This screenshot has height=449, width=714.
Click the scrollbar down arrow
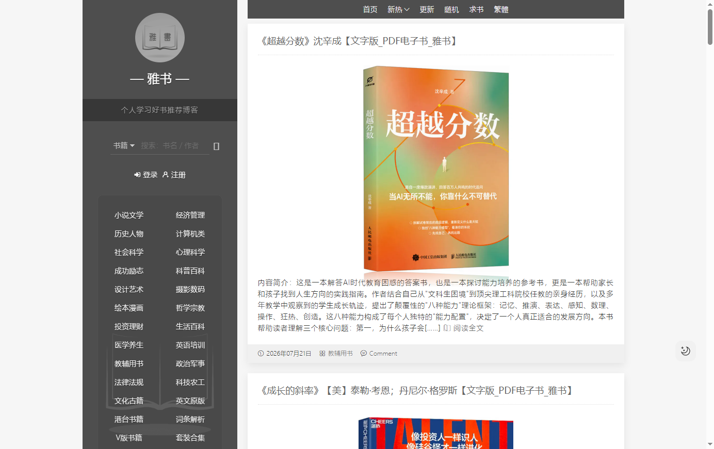[710, 444]
